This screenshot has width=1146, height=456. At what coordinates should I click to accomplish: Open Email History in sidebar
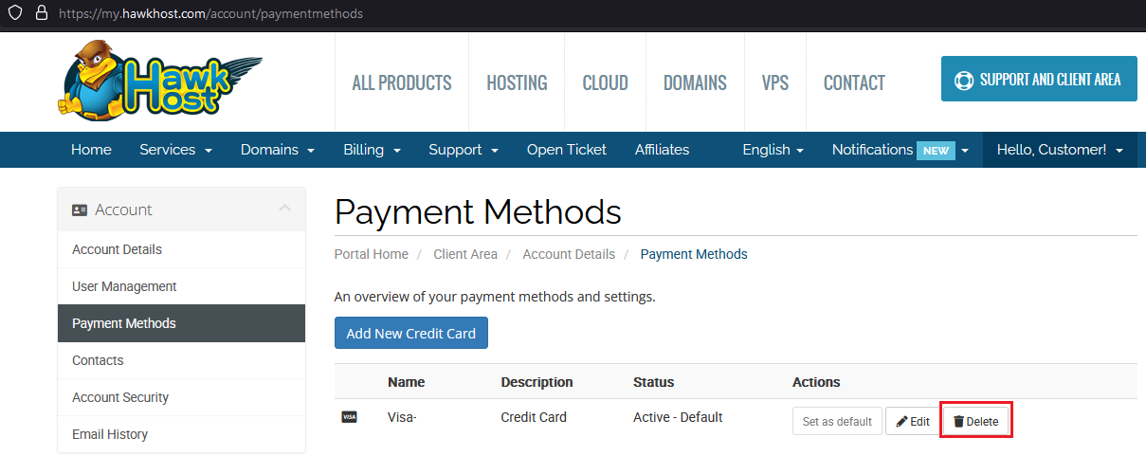(110, 434)
